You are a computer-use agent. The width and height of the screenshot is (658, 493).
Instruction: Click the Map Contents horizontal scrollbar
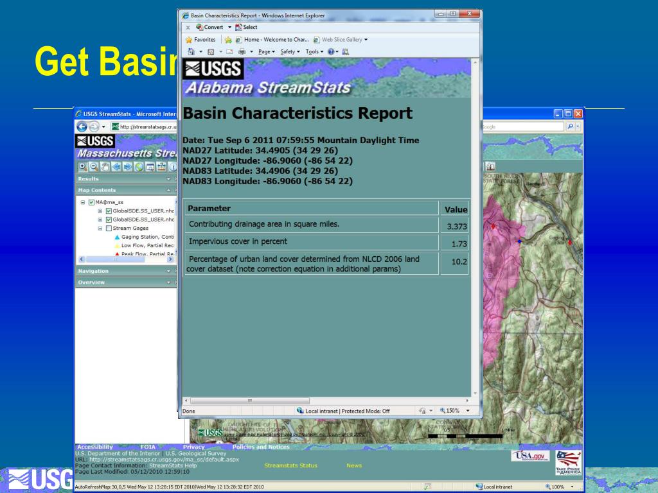pos(116,259)
